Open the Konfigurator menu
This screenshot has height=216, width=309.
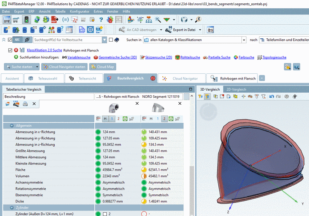(x=80, y=12)
